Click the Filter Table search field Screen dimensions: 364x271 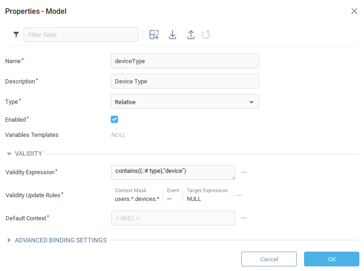pyautogui.click(x=81, y=35)
